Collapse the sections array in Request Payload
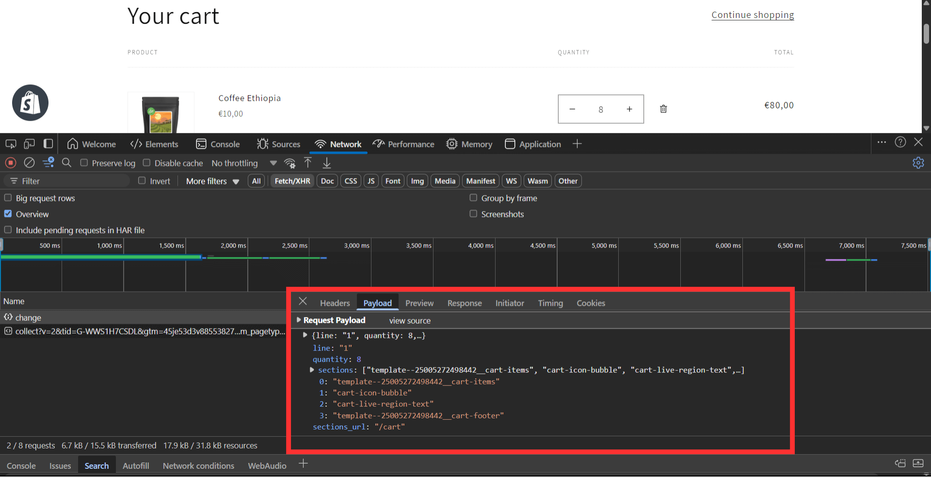The height and width of the screenshot is (478, 931). (x=312, y=370)
